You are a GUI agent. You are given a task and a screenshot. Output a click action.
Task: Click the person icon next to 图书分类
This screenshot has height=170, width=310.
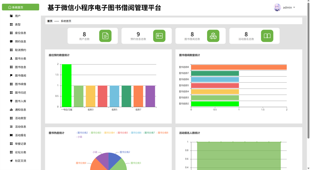click(x=11, y=58)
